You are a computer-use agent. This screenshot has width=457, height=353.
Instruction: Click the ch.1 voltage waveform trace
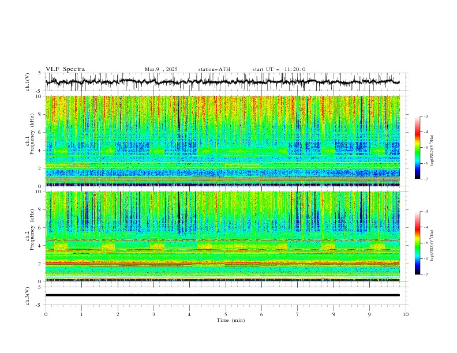click(x=222, y=82)
